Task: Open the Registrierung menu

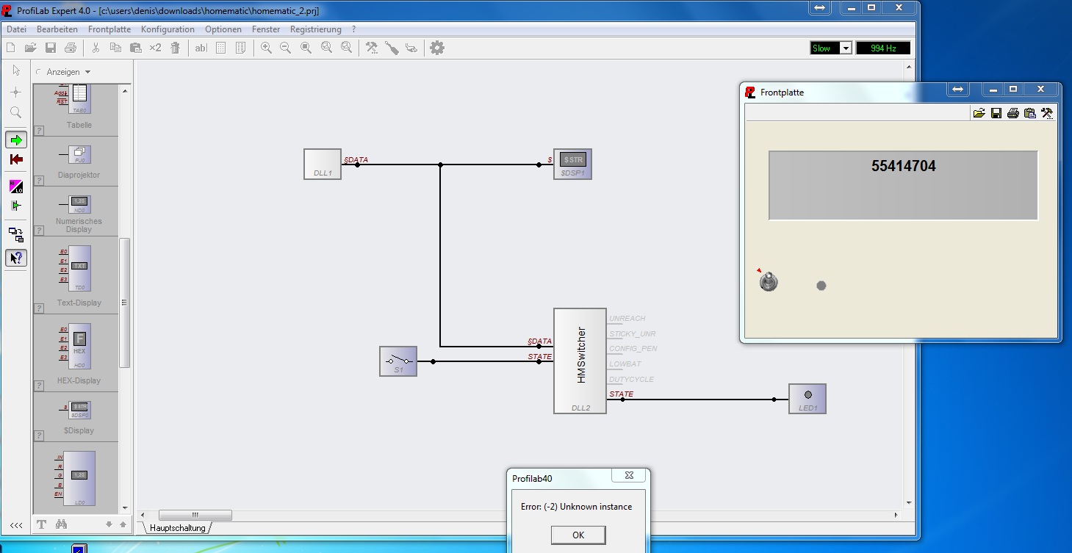Action: [316, 29]
